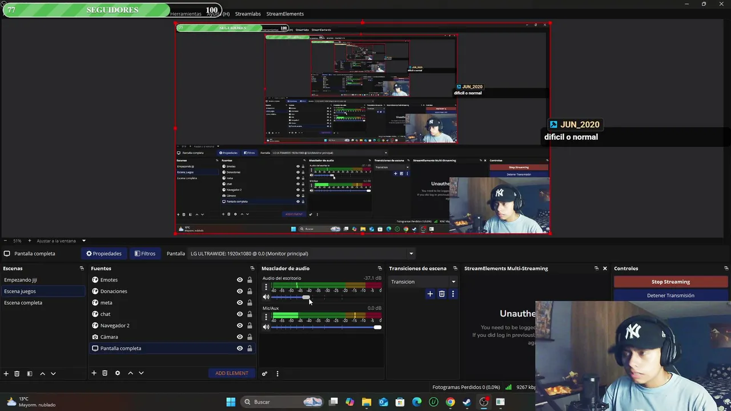Mute the Mic/Aux speaker
Screen dimensions: 731x411
point(266,327)
